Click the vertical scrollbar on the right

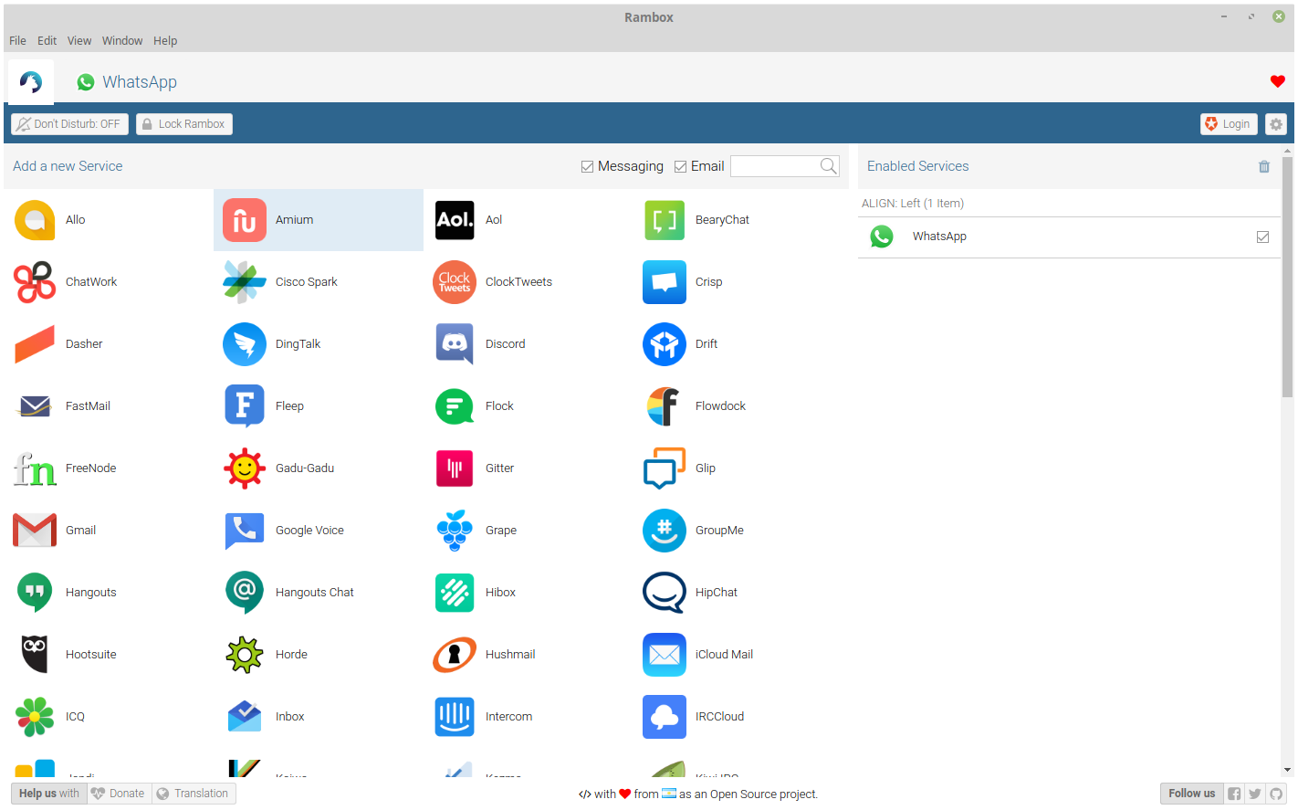coord(1287,274)
